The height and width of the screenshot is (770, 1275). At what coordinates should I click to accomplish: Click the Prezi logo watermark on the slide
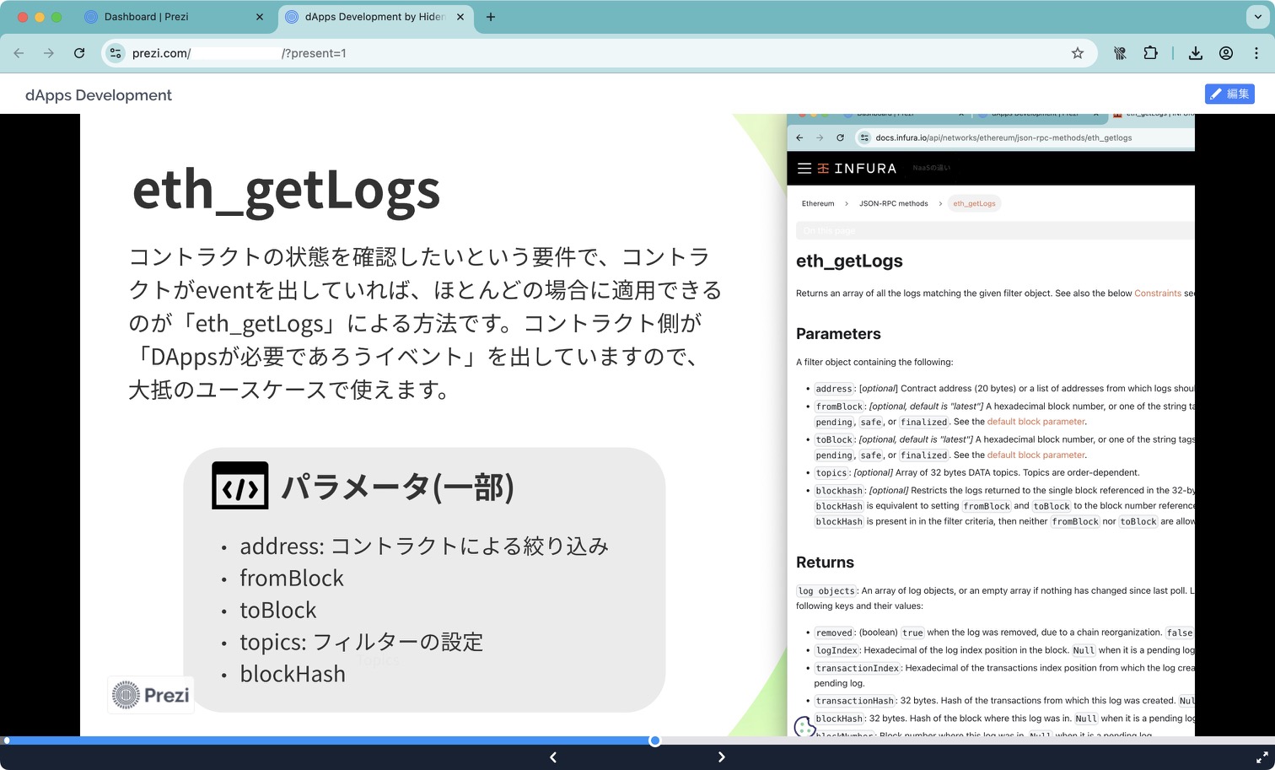pyautogui.click(x=150, y=694)
